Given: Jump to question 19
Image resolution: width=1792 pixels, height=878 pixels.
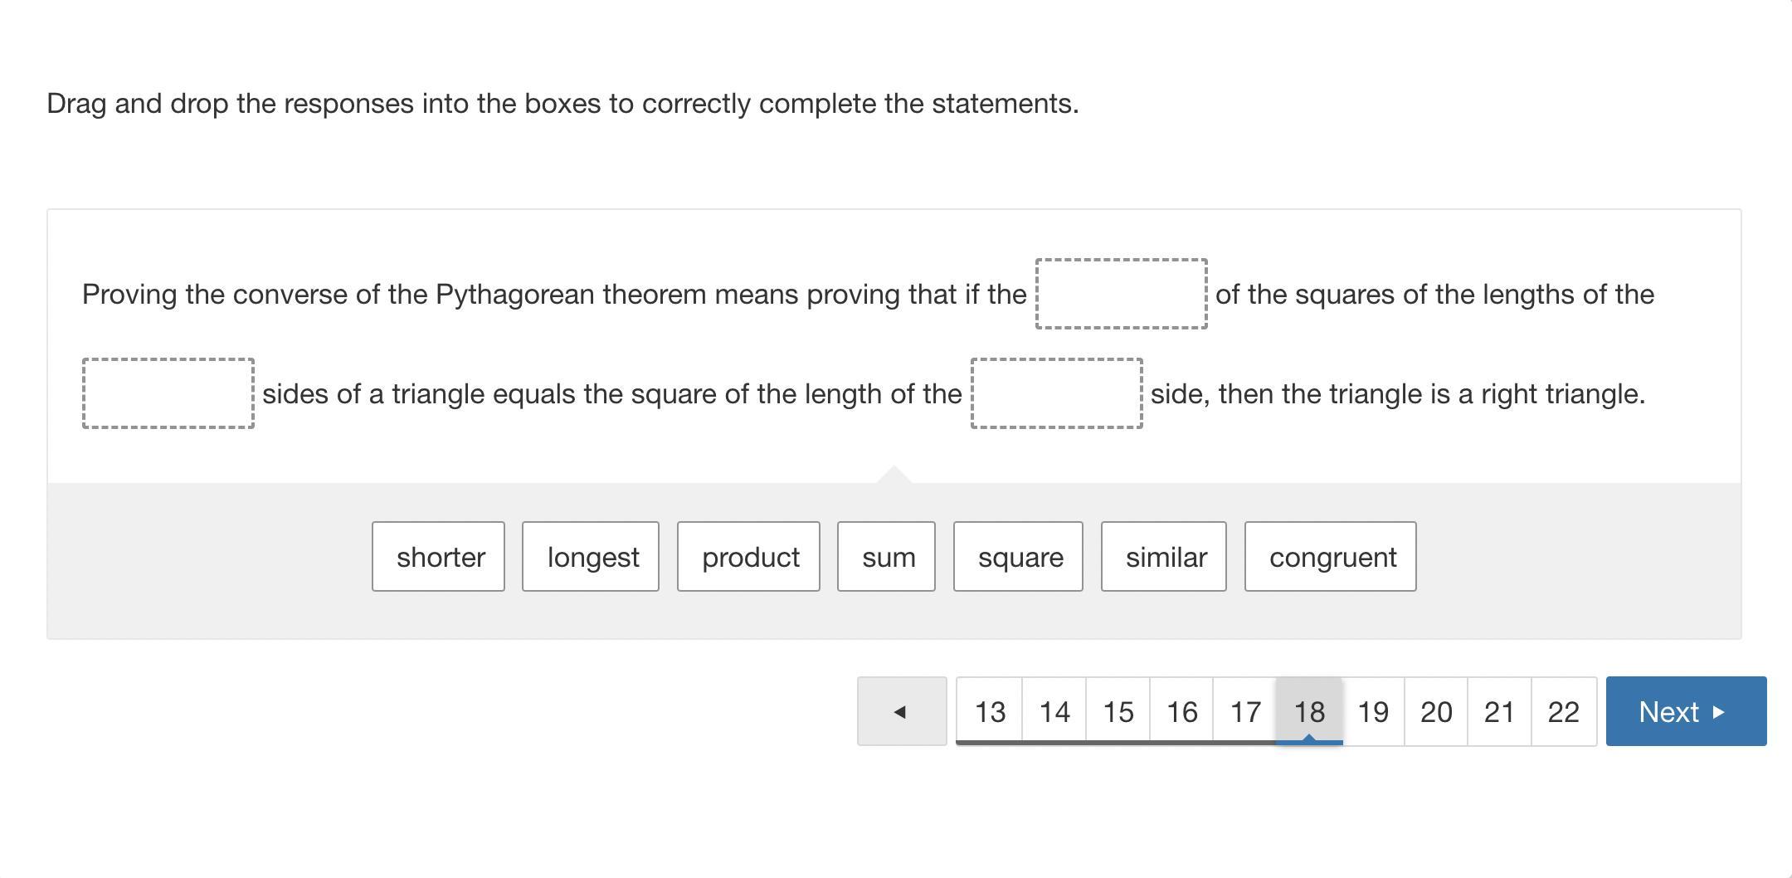Looking at the screenshot, I should tap(1373, 711).
